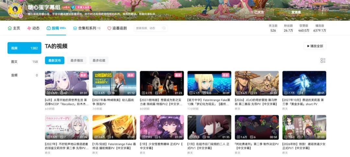The width and height of the screenshot is (350, 157).
Task: Open title 少女怪兽焦糖味 正式PV
Action: (x=161, y=146)
